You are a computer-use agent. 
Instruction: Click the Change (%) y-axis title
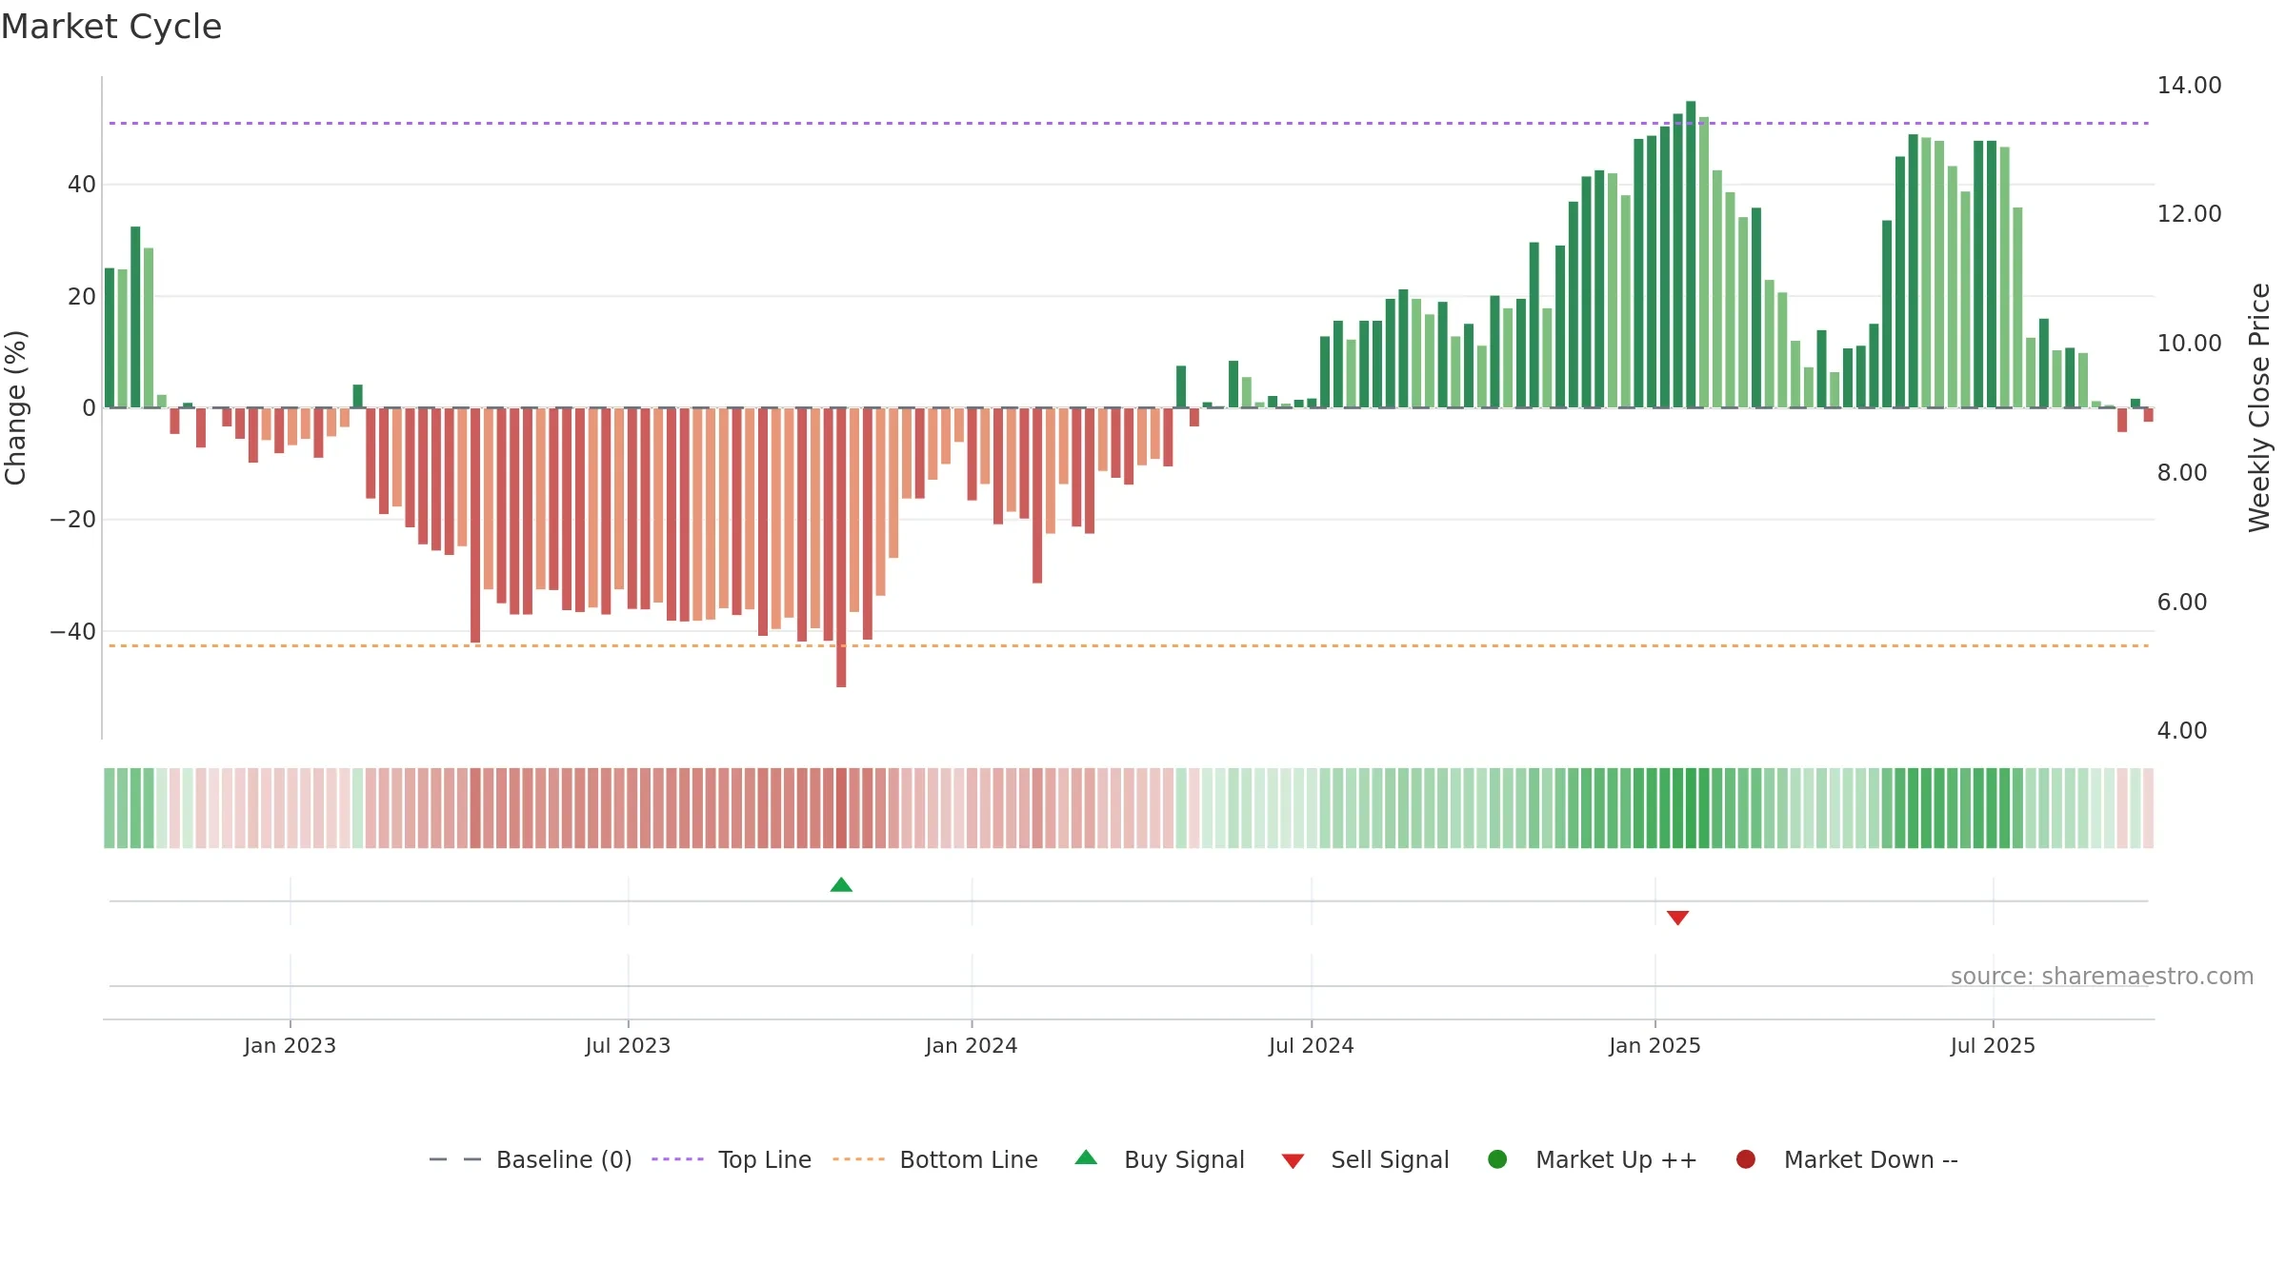(15, 407)
